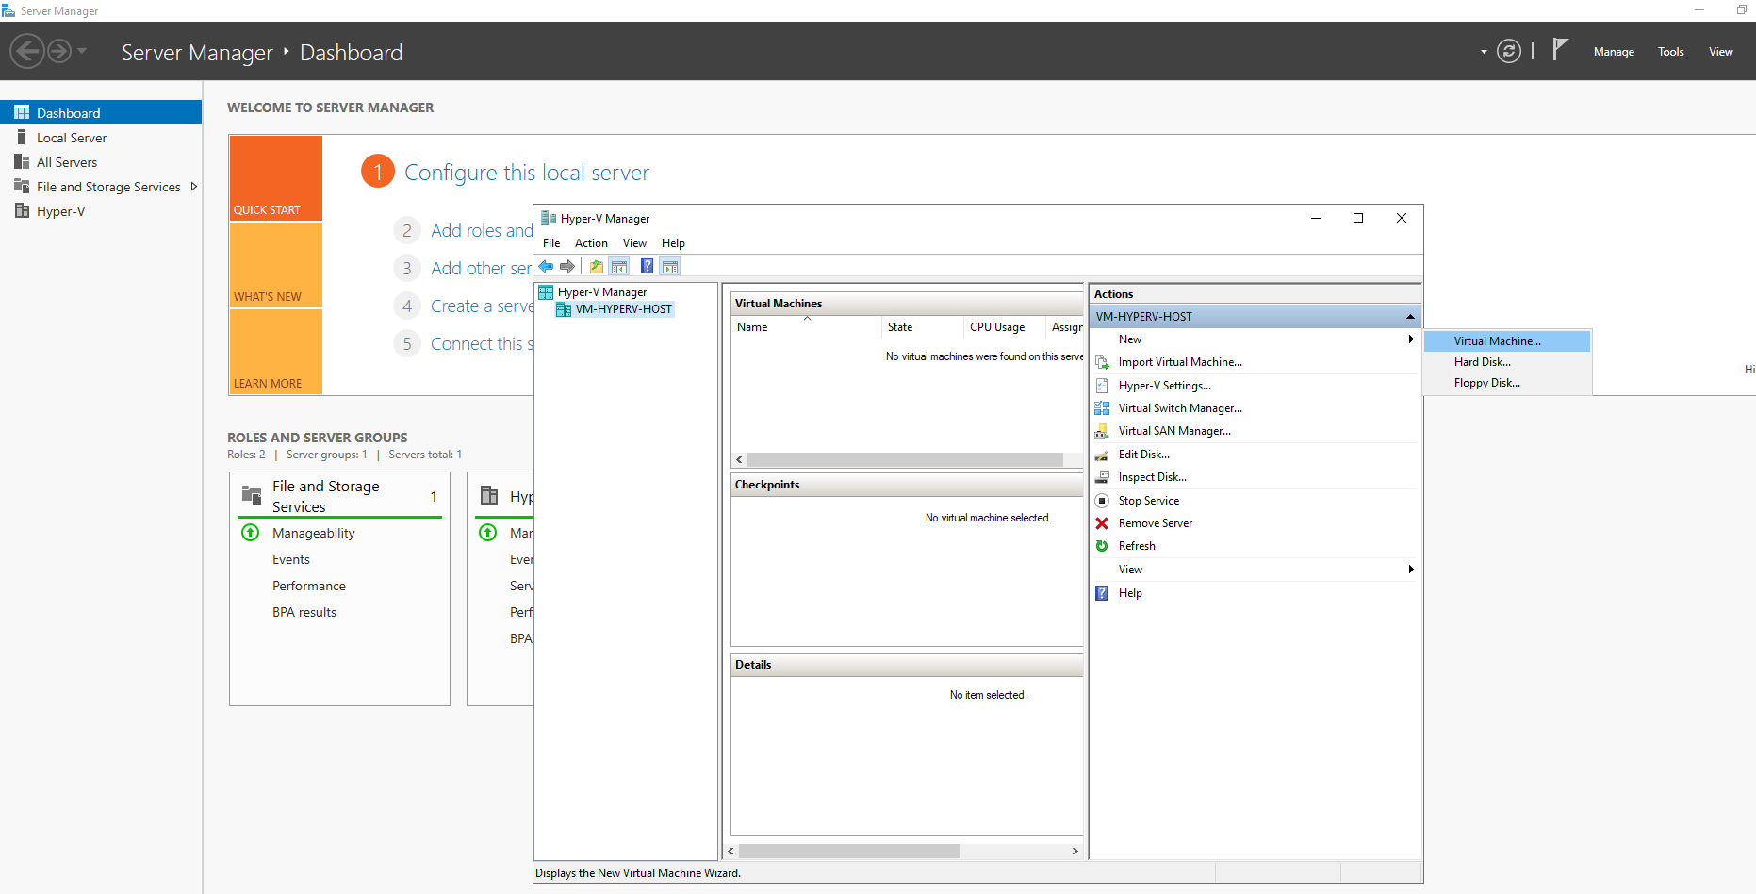Click Hyper-V Manager toolbar forward arrow
Image resolution: width=1756 pixels, height=894 pixels.
[x=567, y=267]
